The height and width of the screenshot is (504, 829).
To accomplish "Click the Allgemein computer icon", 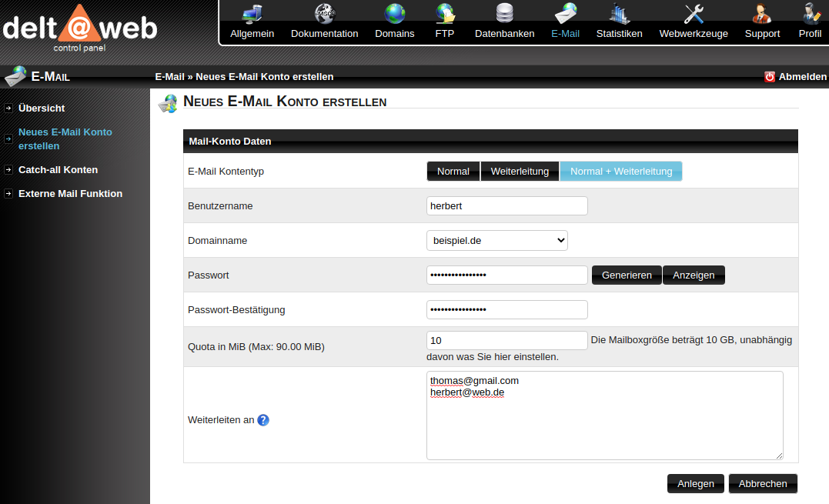I will (x=252, y=14).
